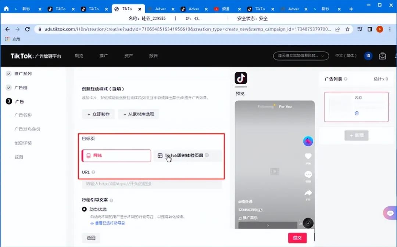The height and width of the screenshot is (247, 397).
Task: Jump to 广告发布身份 section in sidebar
Action: coord(27,129)
